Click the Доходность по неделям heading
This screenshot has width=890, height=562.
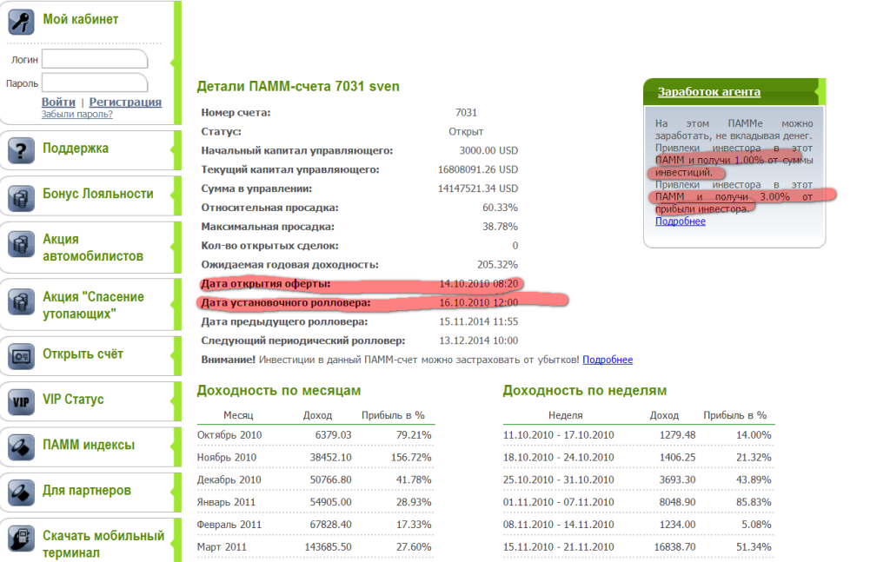point(585,391)
